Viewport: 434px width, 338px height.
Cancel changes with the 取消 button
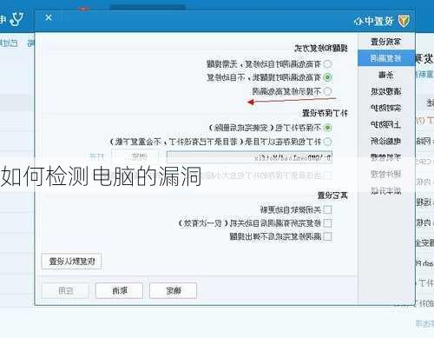(119, 290)
